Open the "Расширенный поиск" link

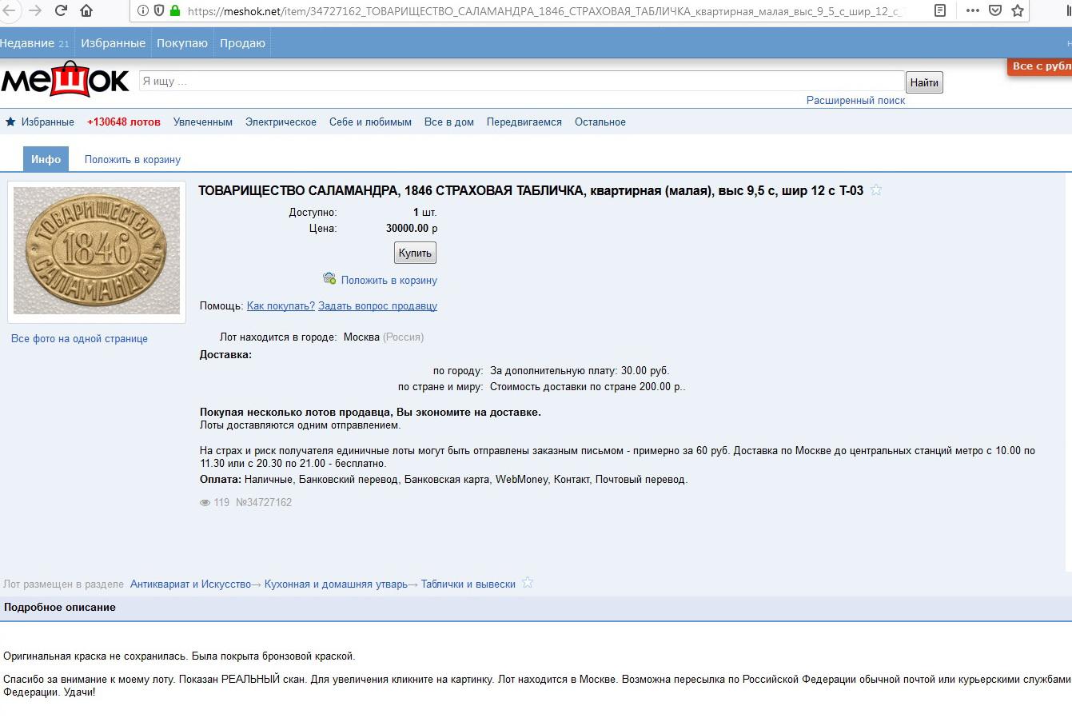[855, 101]
